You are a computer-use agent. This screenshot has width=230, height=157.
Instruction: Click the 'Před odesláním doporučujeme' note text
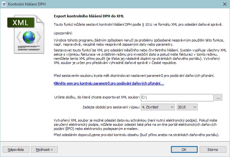click(x=136, y=134)
